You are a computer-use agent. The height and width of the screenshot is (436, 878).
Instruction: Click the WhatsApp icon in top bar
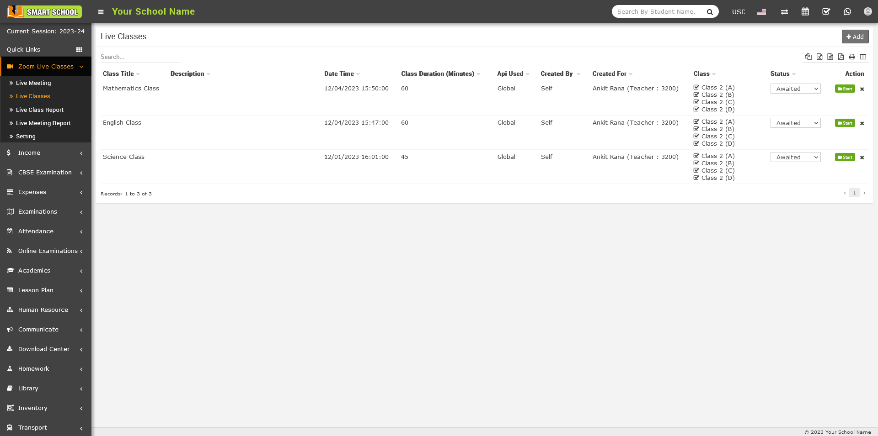(x=847, y=12)
